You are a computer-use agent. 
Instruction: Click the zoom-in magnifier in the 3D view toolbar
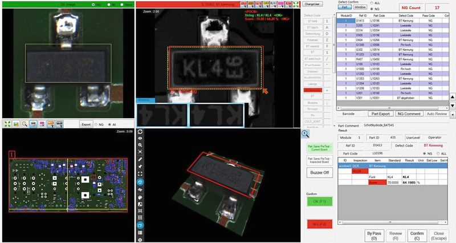[x=140, y=145]
